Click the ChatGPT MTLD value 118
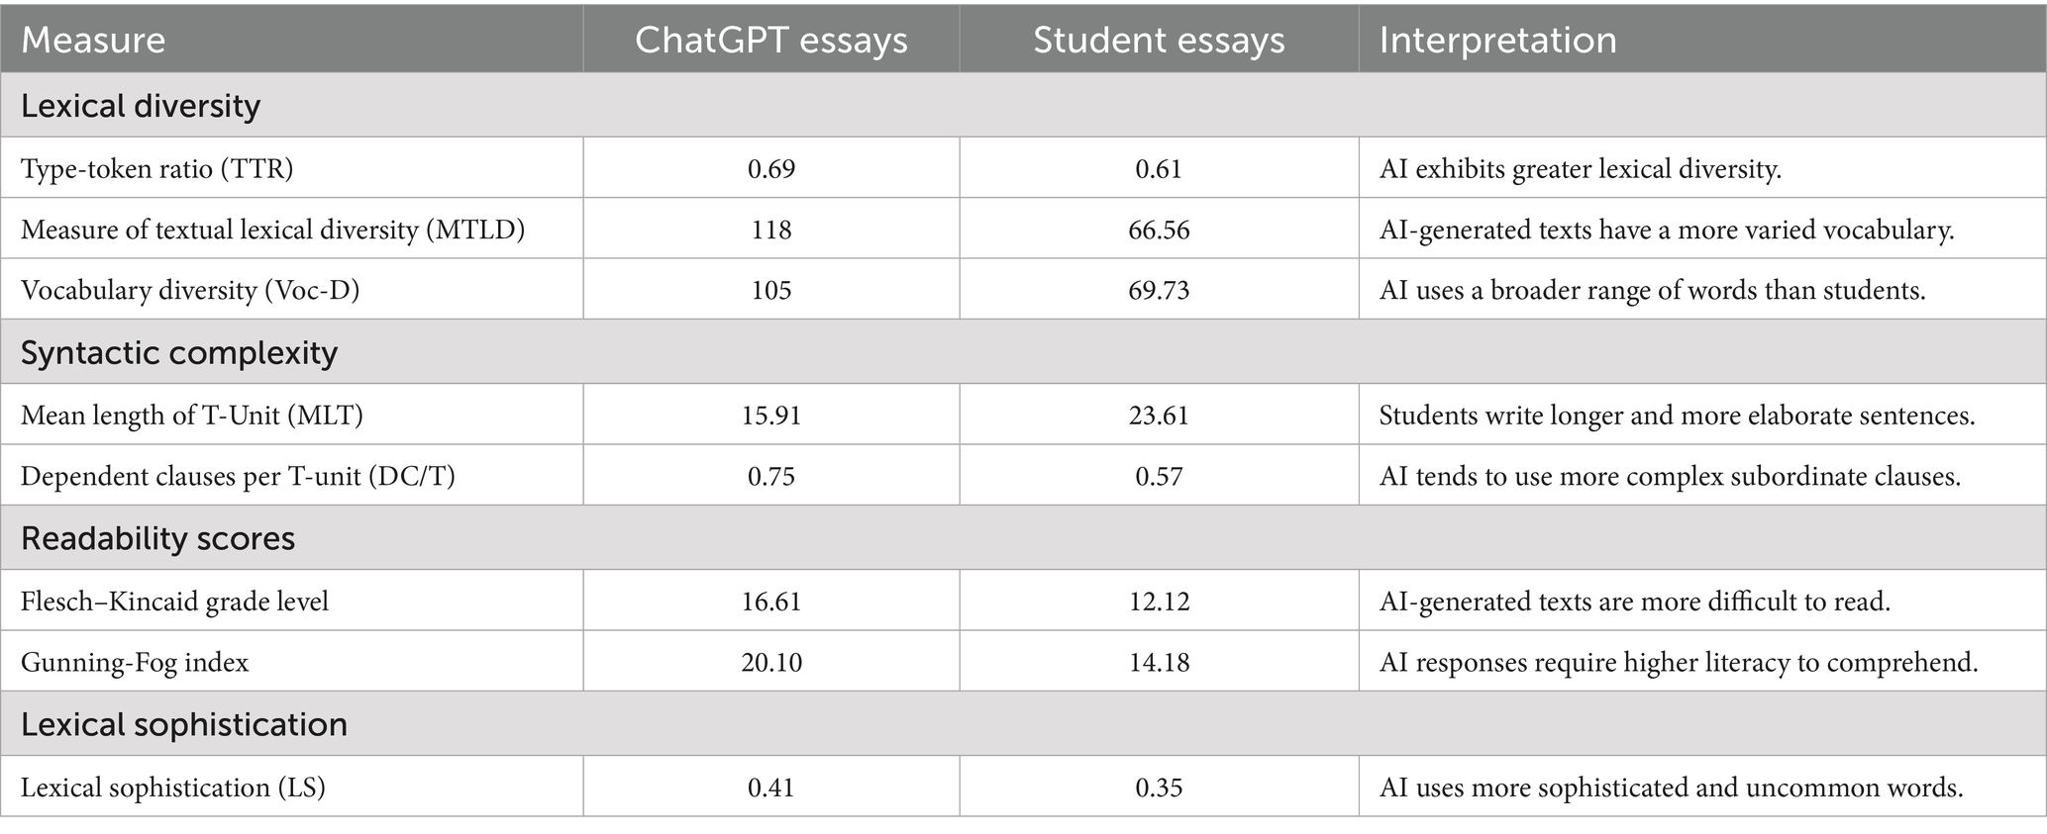This screenshot has height=834, width=2047. (770, 231)
